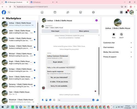Open the File Explorer taskbar folder
This screenshot has height=109, width=137.
click(x=25, y=107)
